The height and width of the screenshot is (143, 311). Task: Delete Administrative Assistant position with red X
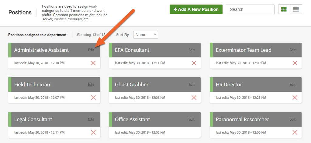click(93, 63)
